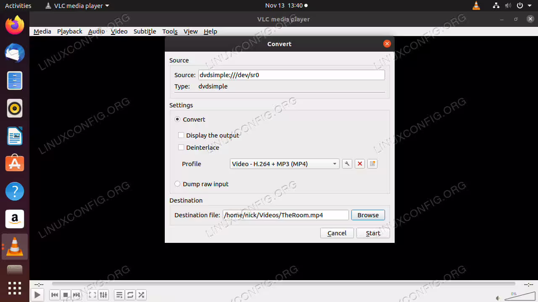Open the edit selected profile wrench icon
The width and height of the screenshot is (538, 302).
tap(347, 164)
